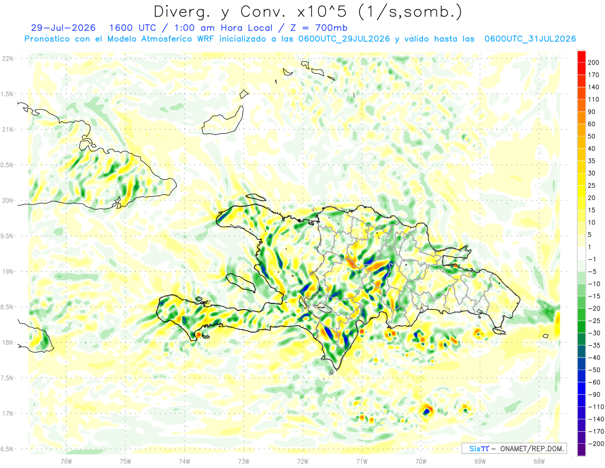Click the positive '30' colorbar label
The width and height of the screenshot is (605, 468).
pyautogui.click(x=592, y=173)
